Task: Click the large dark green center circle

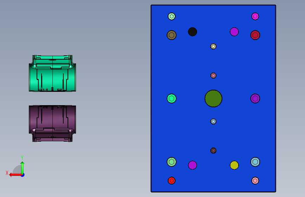Action: (x=214, y=98)
